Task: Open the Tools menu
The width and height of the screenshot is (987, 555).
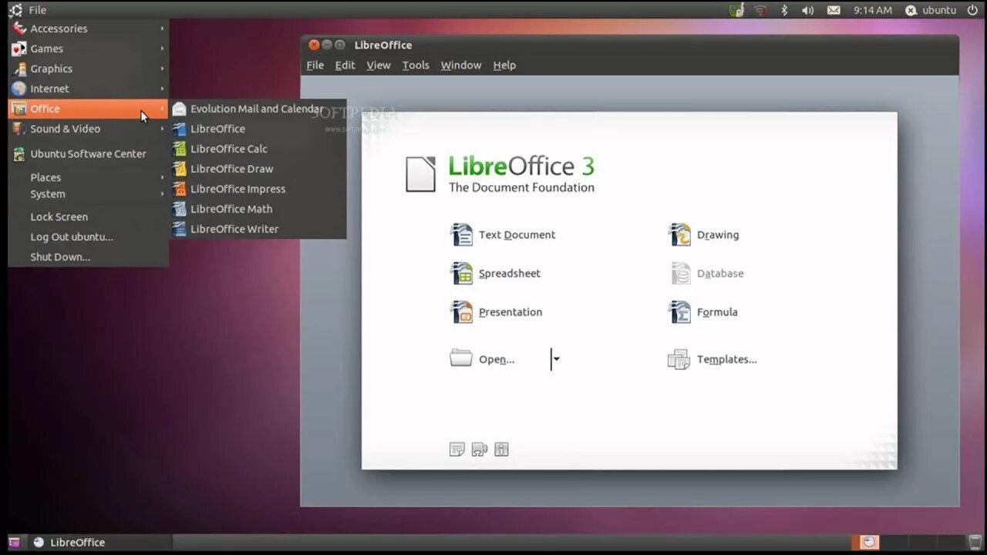Action: (x=416, y=66)
